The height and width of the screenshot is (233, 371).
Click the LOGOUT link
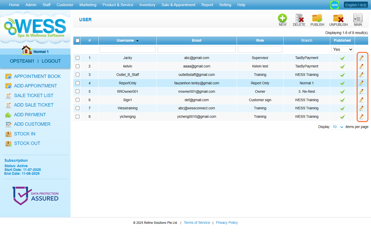(x=51, y=61)
